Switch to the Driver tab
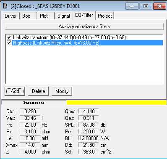The height and width of the screenshot is (159, 167). coord(10,16)
